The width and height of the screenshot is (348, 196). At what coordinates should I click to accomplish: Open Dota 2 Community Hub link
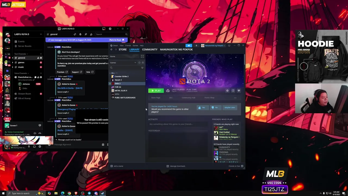point(188,98)
